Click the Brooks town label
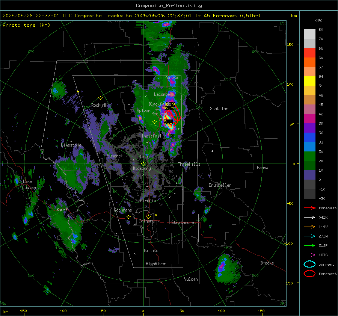The height and width of the screenshot is (316, 338). [x=267, y=263]
